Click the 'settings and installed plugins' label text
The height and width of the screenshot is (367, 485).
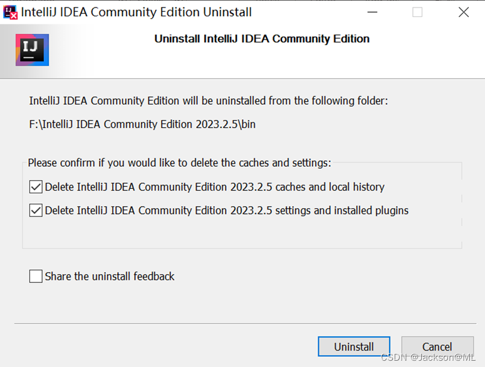click(226, 211)
